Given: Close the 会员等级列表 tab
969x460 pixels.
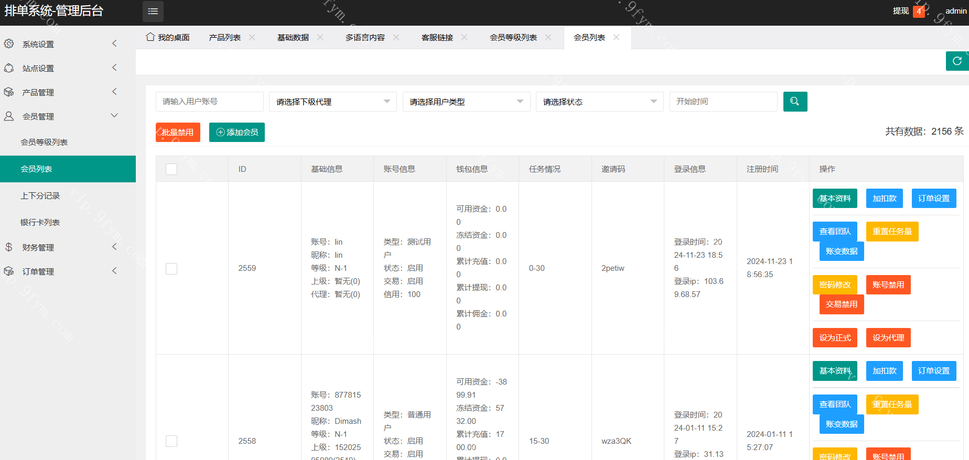Looking at the screenshot, I should [x=548, y=37].
